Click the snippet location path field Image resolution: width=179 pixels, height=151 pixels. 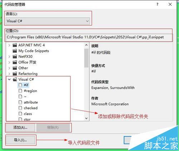coord(89,37)
